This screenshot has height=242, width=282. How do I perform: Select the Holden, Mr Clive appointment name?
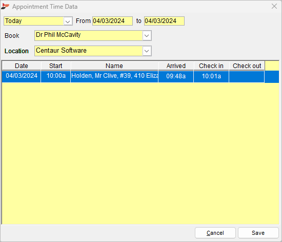(114, 76)
